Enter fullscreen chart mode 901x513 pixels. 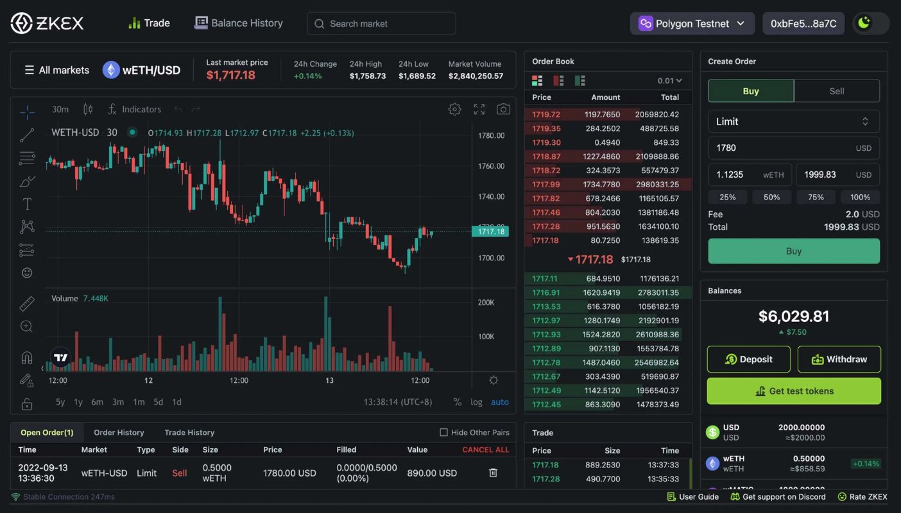point(479,109)
